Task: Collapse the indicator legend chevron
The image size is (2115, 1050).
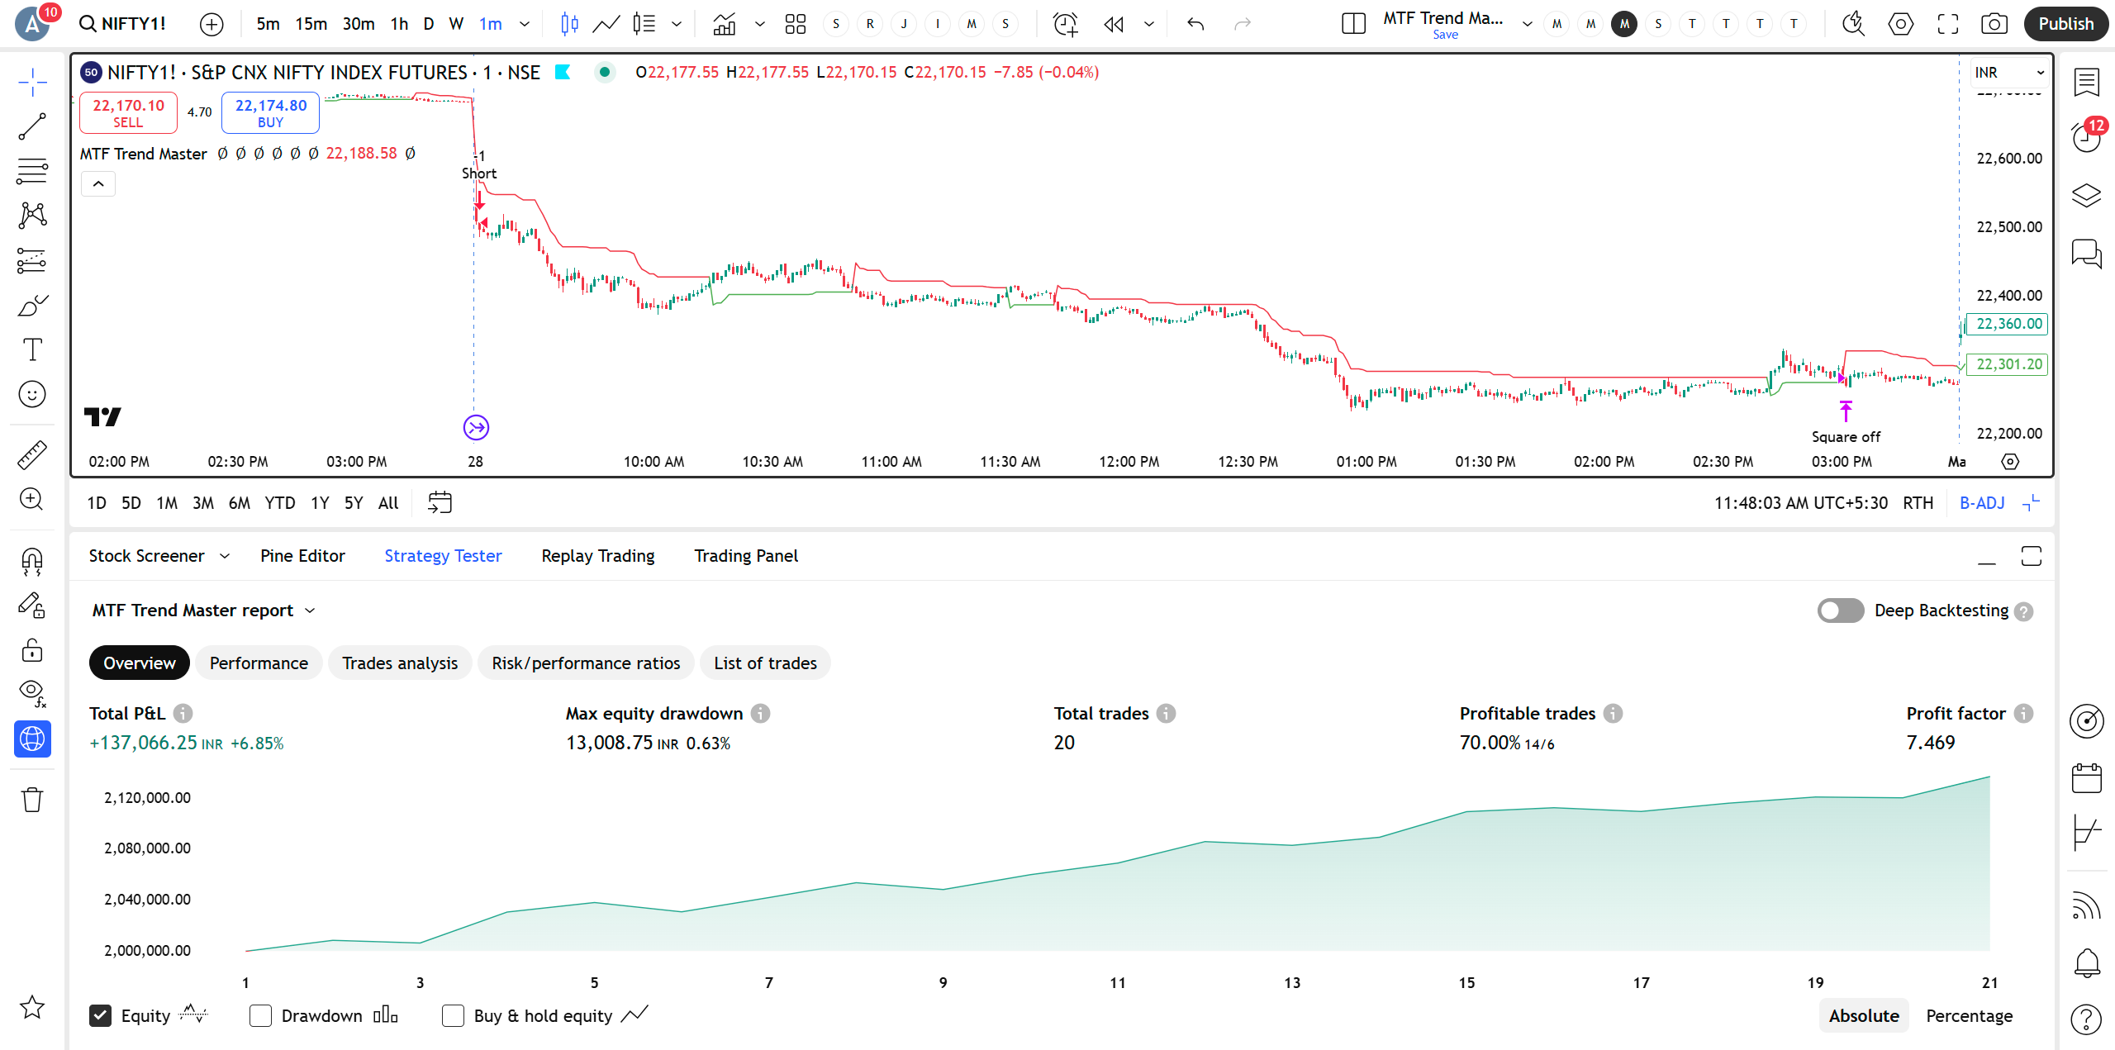Action: click(98, 184)
